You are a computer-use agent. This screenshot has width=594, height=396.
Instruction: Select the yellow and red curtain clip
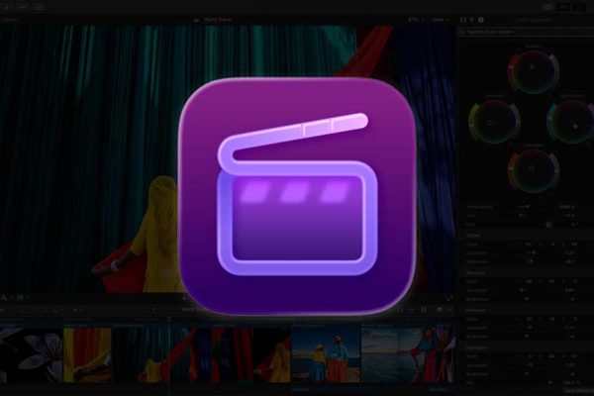tap(87, 354)
